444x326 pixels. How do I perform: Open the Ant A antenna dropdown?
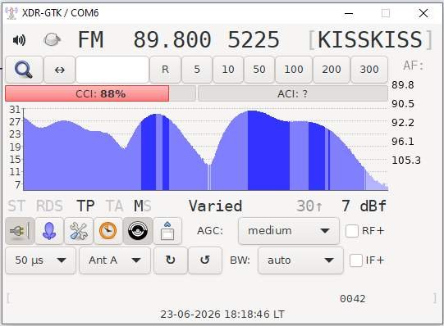tap(115, 260)
